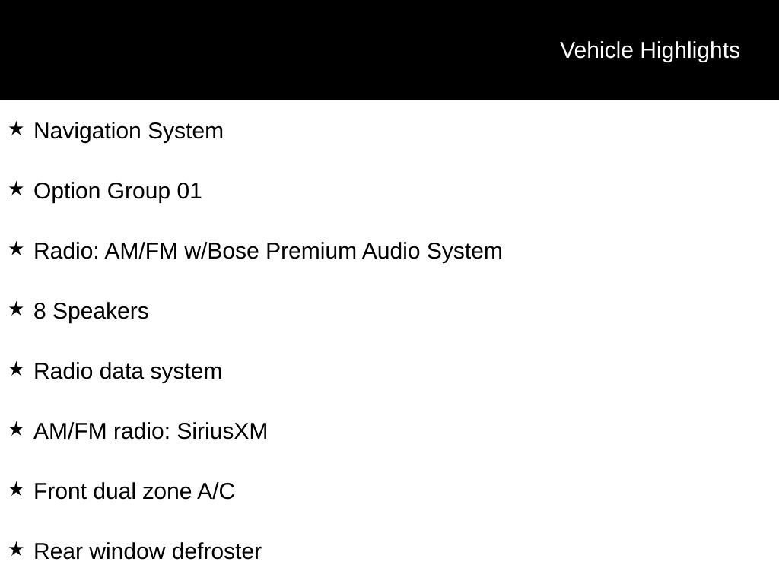Click the 8 Speakers feature text
Image resolution: width=779 pixels, height=584 pixels.
(91, 311)
